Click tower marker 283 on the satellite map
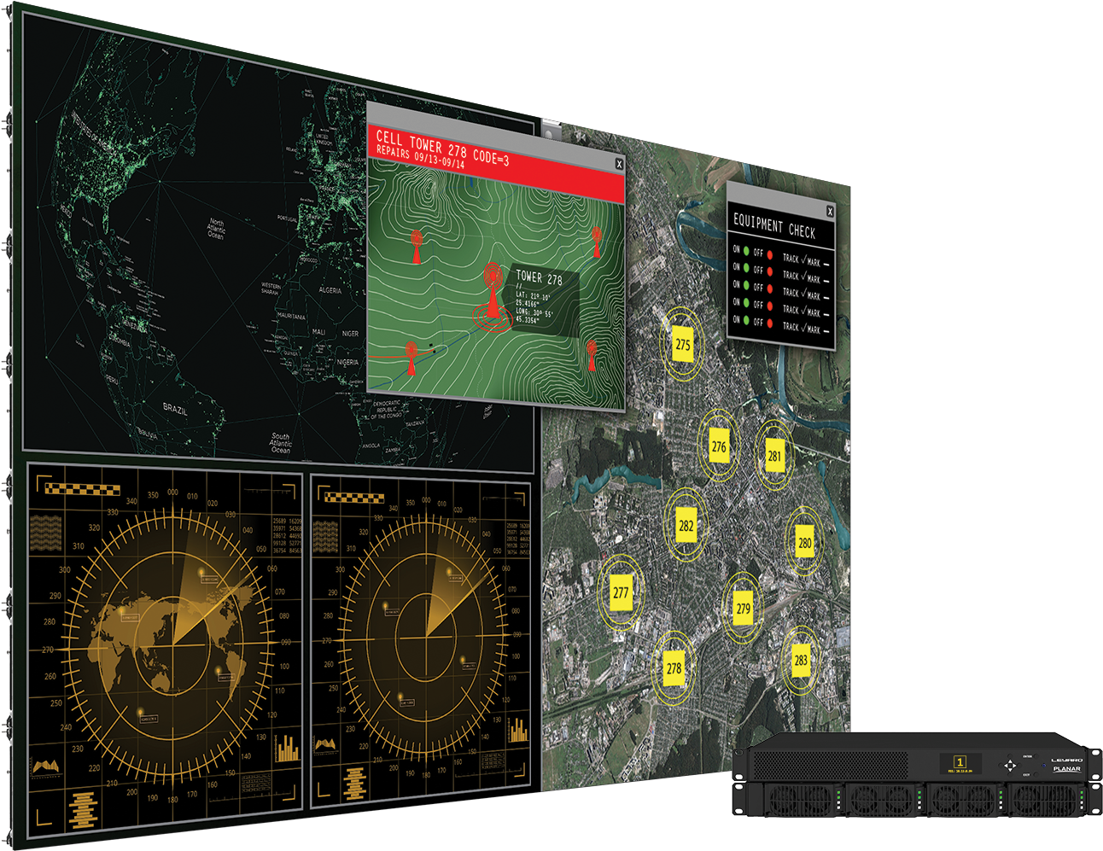Image resolution: width=1103 pixels, height=851 pixels. (800, 659)
